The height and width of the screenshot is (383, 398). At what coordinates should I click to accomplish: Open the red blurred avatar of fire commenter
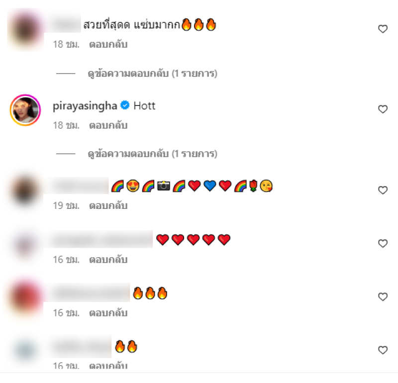pyautogui.click(x=25, y=297)
